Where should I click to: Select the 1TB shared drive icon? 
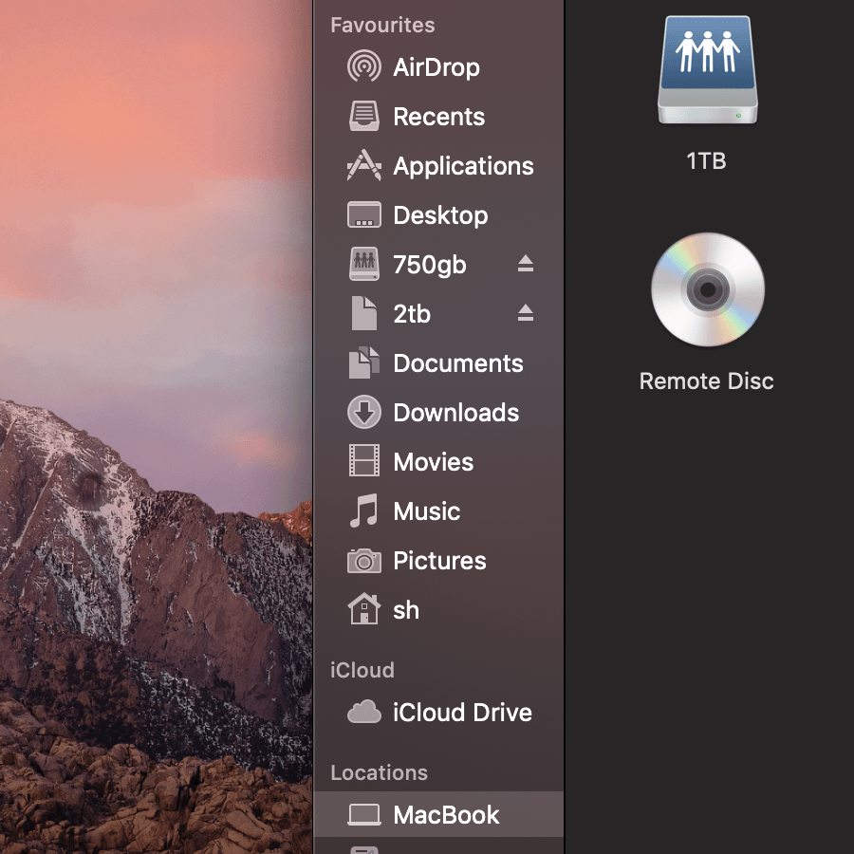707,71
